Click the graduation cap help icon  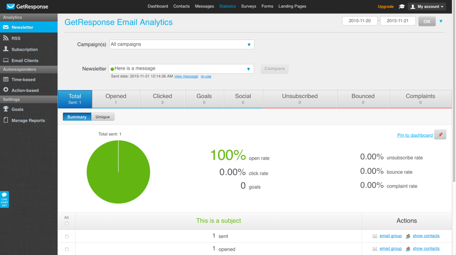[x=402, y=6]
